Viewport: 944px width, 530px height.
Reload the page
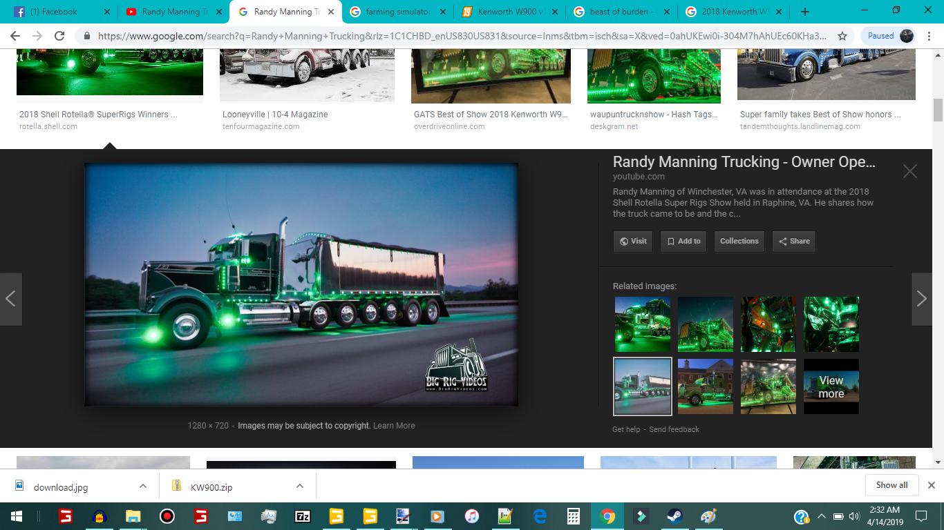click(x=59, y=37)
